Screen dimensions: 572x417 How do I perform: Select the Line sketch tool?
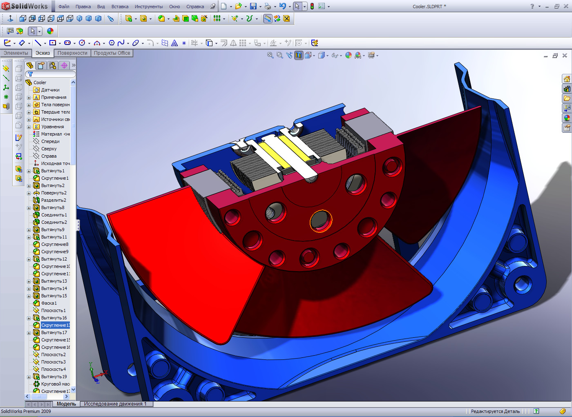point(38,43)
